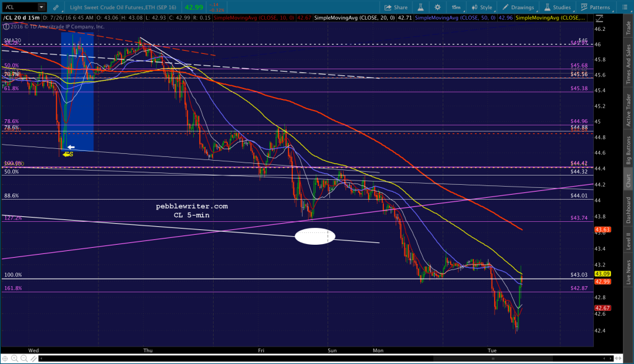Viewport: 634px width, 364px height.
Task: Click the axis scale icon above price axis
Action: [x=599, y=18]
